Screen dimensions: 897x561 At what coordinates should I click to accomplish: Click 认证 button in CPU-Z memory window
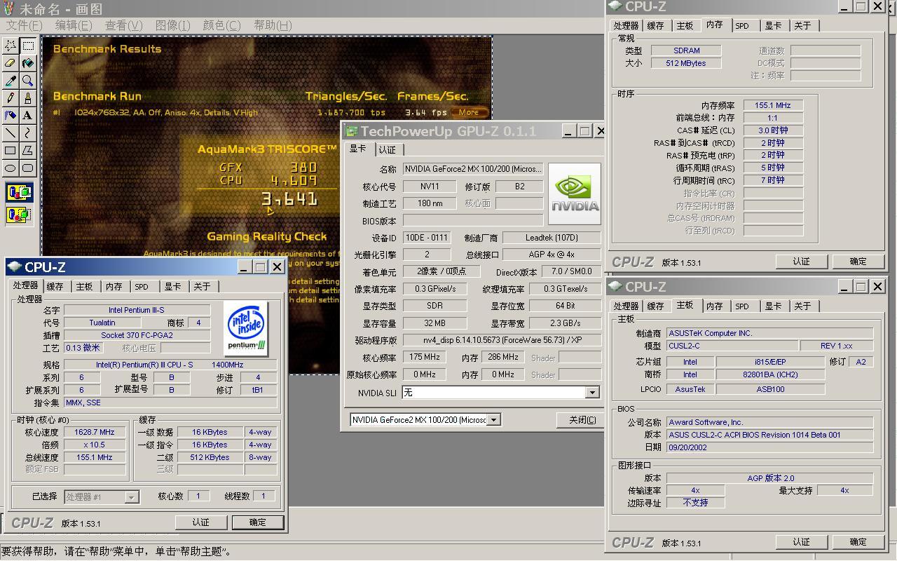pyautogui.click(x=801, y=261)
